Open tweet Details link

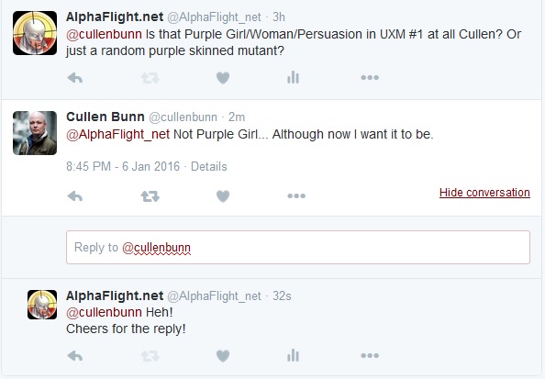[209, 166]
